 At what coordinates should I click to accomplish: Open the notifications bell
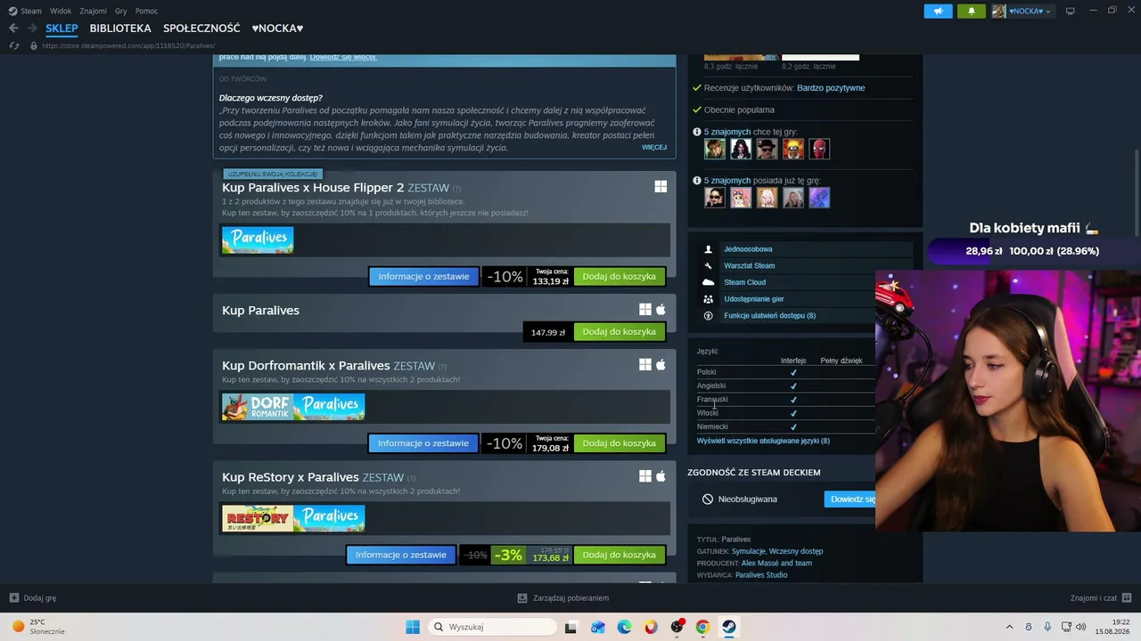[972, 11]
